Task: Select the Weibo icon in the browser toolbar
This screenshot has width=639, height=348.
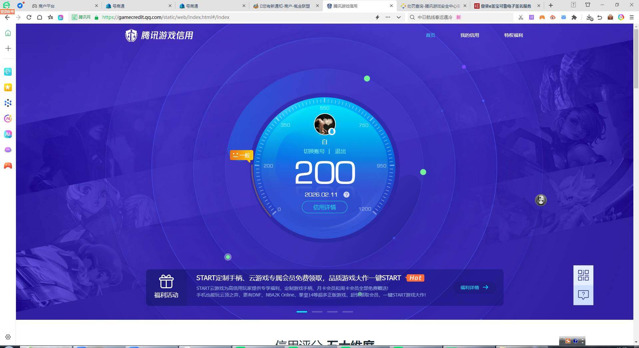Action: click(553, 17)
